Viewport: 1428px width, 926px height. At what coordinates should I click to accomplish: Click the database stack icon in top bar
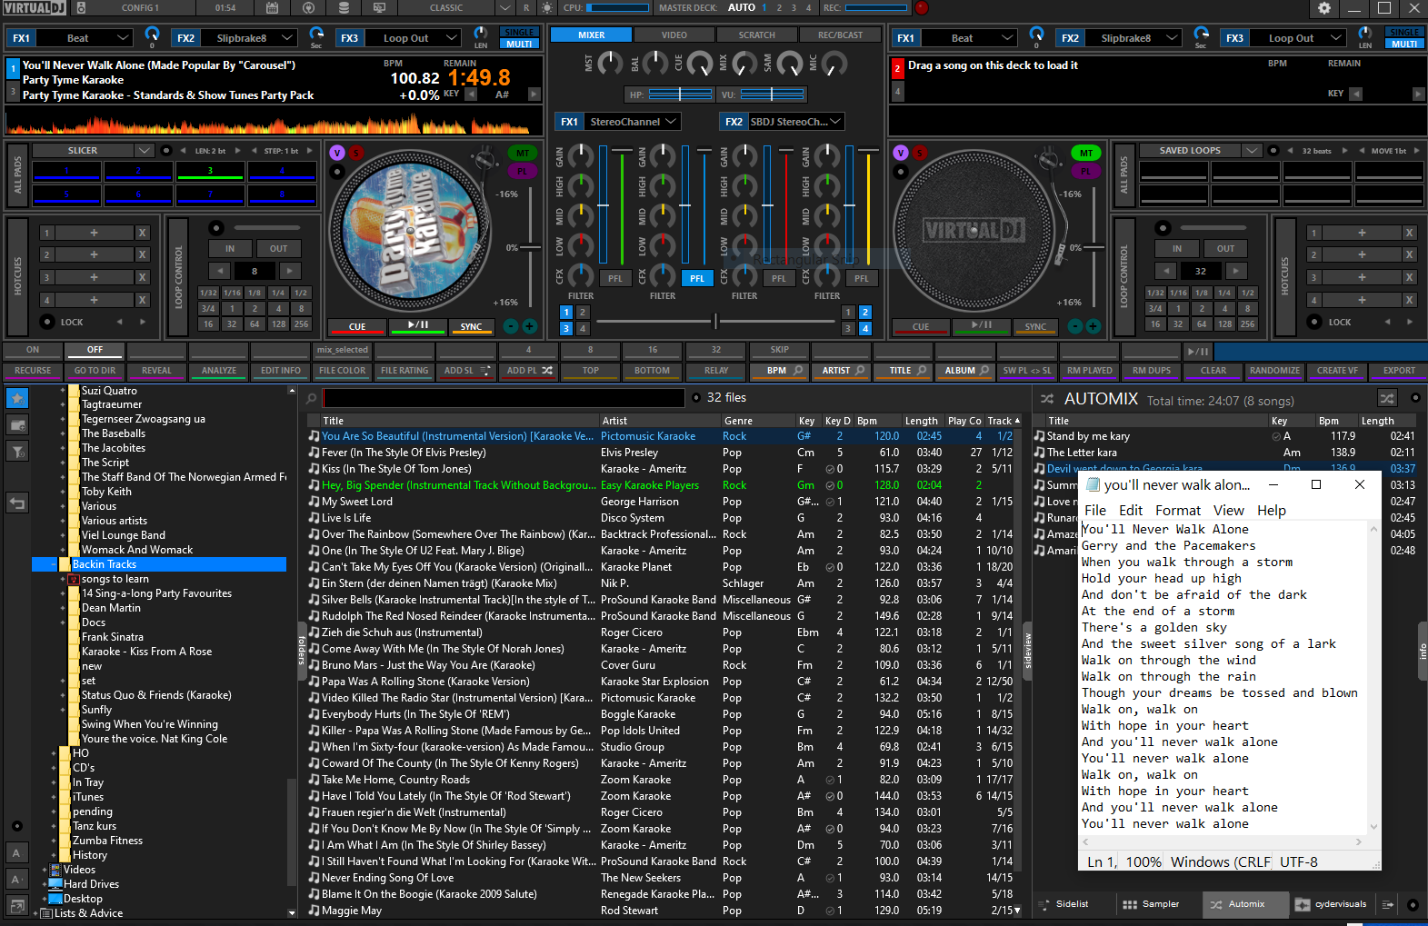(344, 8)
